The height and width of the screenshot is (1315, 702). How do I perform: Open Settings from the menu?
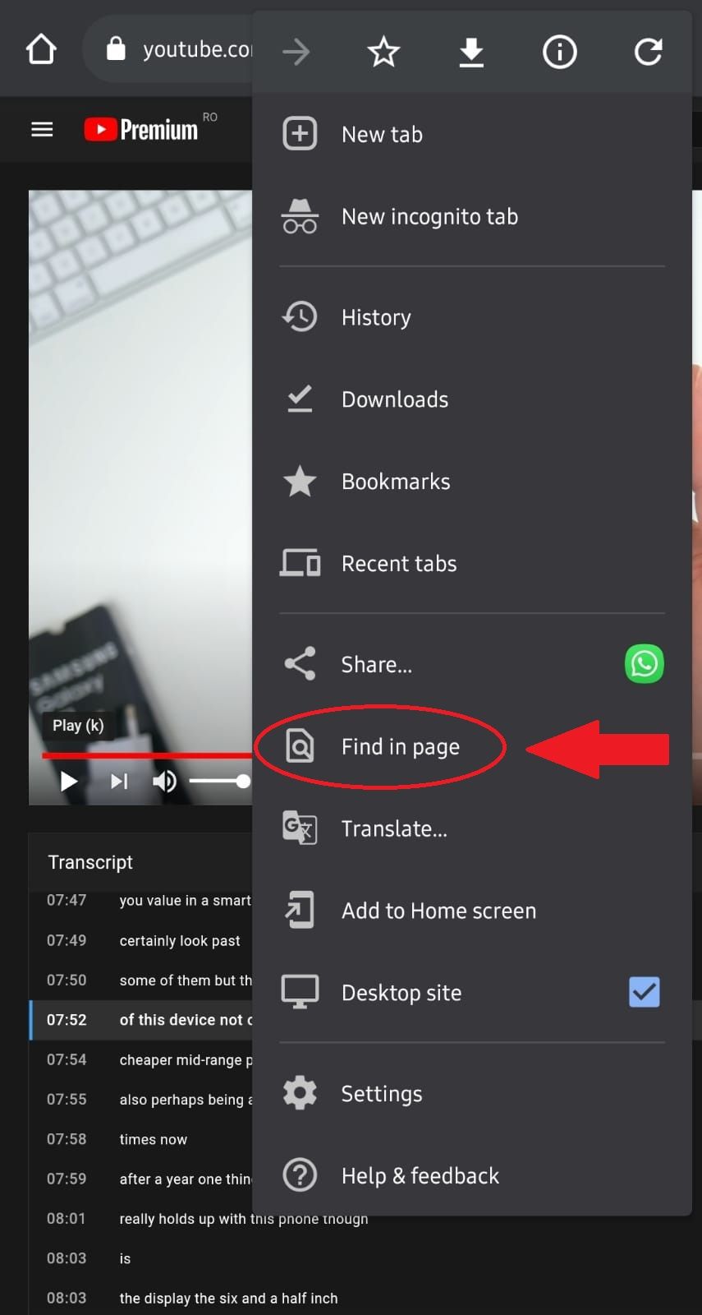click(381, 1094)
